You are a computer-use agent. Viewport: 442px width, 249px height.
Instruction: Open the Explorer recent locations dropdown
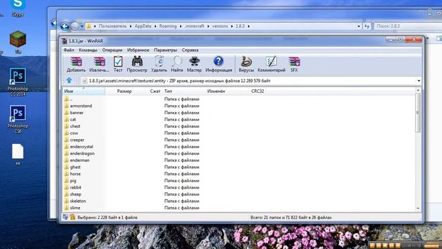pos(82,26)
